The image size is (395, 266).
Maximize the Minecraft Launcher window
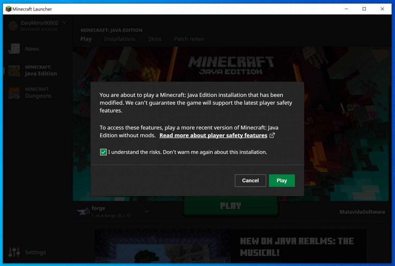point(364,9)
